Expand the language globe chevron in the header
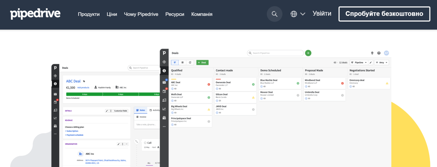 pos(303,14)
